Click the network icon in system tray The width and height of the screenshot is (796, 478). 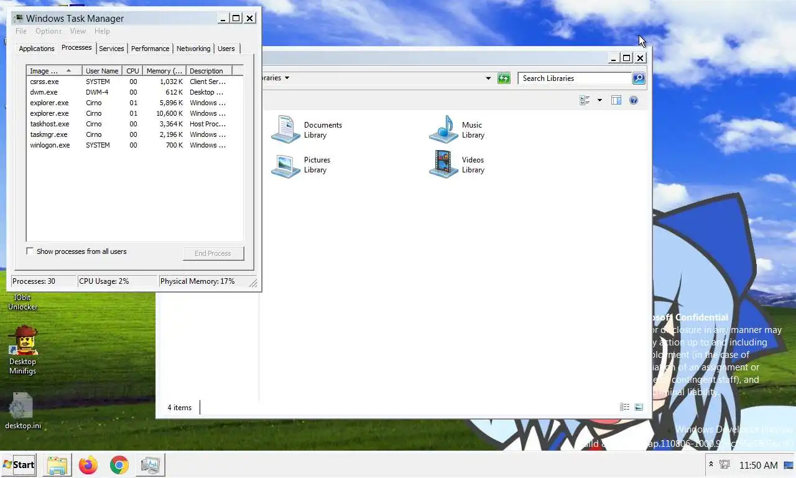click(x=724, y=464)
